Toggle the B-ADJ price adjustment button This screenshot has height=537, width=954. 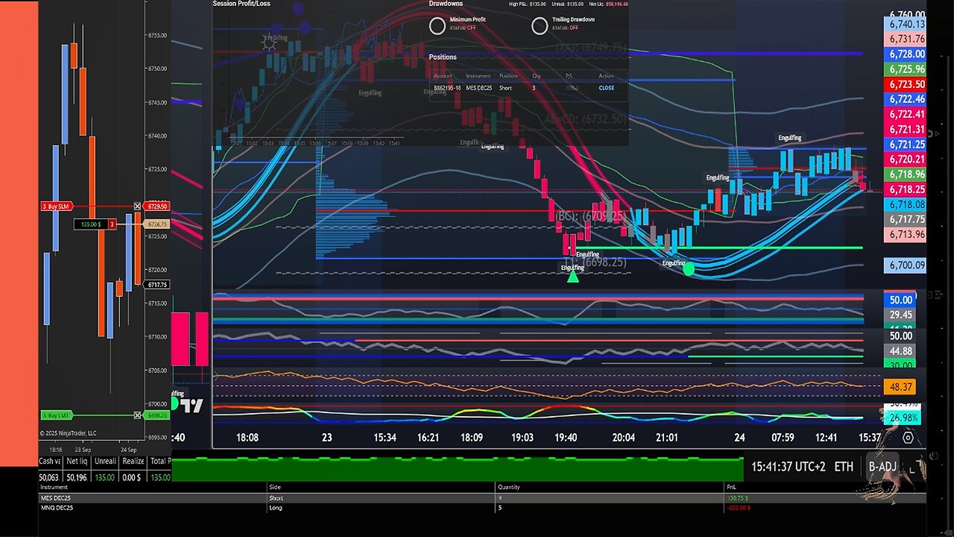pos(883,467)
